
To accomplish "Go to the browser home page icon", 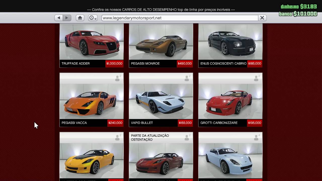I will (80, 18).
